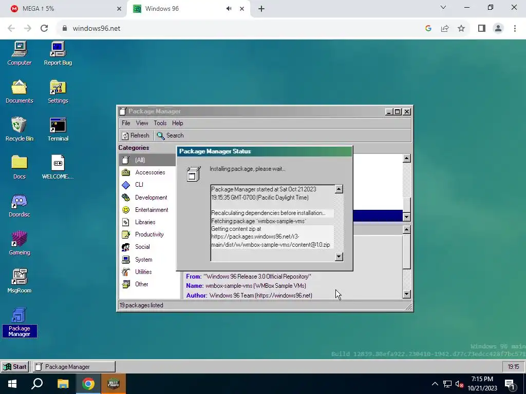This screenshot has width=526, height=394.
Task: Select the System category
Action: coord(147,259)
